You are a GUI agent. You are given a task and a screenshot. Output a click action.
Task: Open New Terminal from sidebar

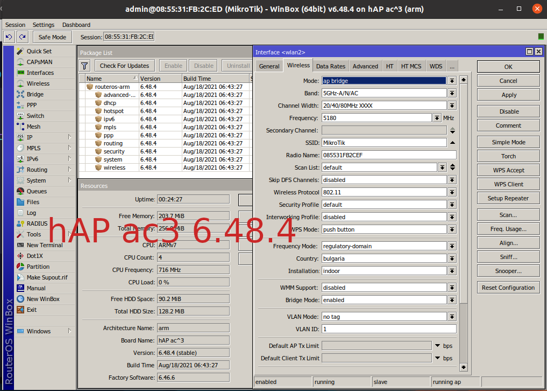click(44, 245)
